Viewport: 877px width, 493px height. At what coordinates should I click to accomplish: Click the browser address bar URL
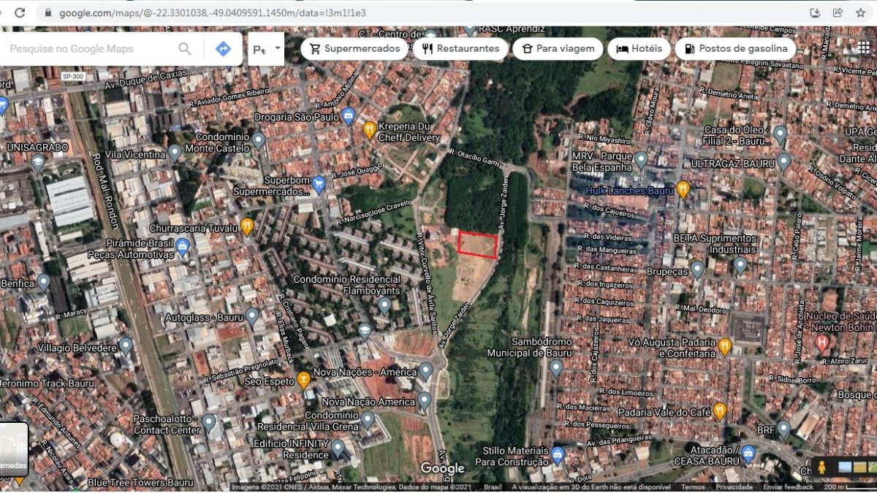[x=213, y=13]
